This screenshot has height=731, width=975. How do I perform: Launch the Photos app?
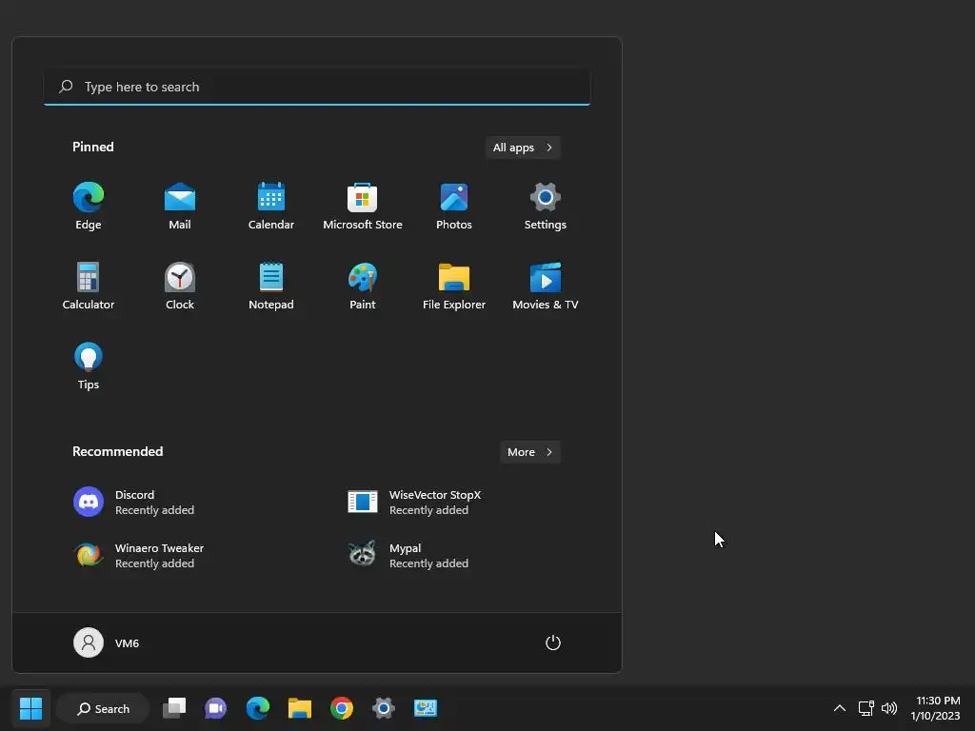(x=454, y=207)
